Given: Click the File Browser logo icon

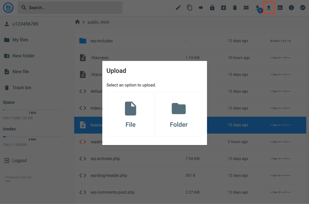Looking at the screenshot, I should coord(8,8).
